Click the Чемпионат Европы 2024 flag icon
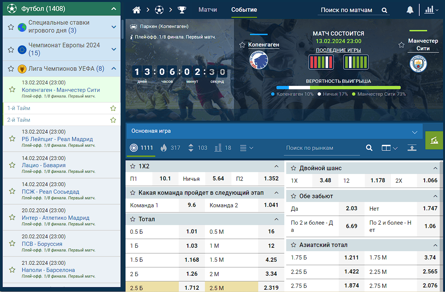The image size is (445, 292). pyautogui.click(x=22, y=50)
